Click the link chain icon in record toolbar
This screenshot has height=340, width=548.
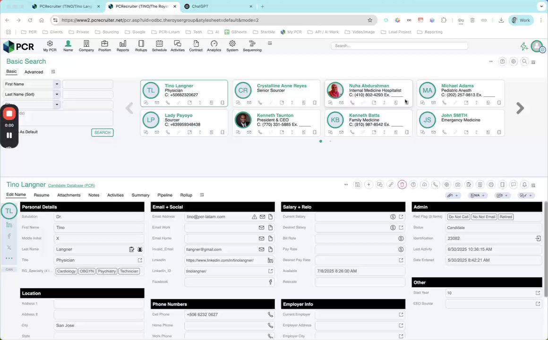[391, 185]
